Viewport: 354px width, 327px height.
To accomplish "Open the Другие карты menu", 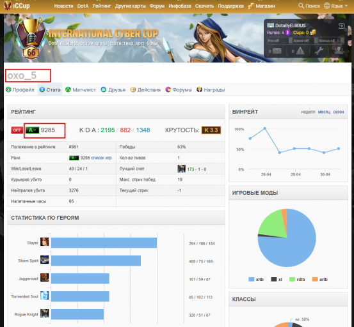I will coord(130,6).
